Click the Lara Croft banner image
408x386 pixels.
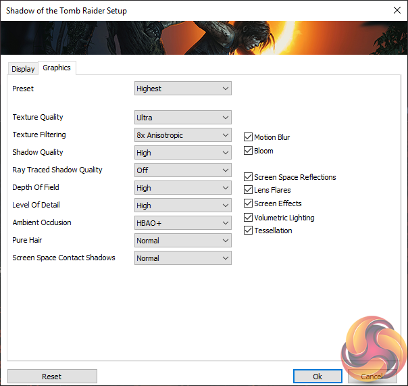point(204,38)
